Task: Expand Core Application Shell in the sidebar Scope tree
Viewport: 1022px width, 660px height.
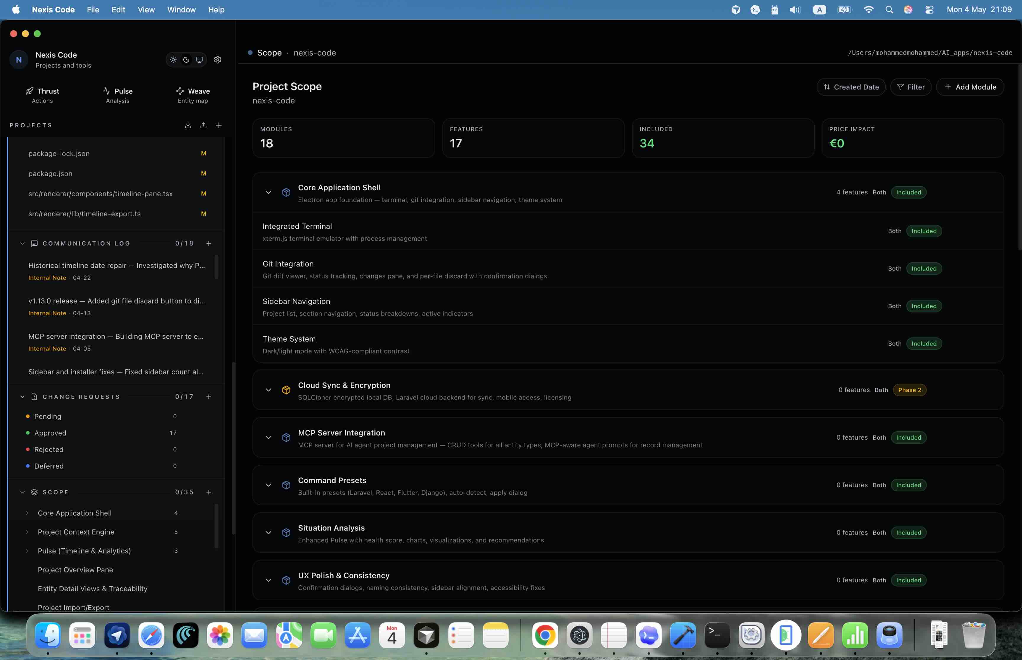Action: click(x=27, y=513)
